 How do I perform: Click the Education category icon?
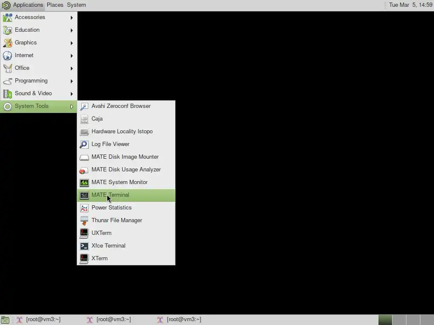point(8,30)
